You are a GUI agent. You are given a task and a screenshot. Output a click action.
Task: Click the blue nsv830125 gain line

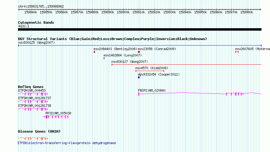(140, 46)
